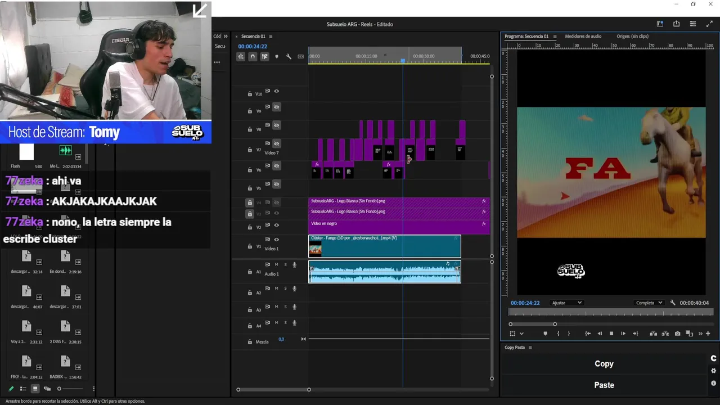Lock the Mezcla mix track
This screenshot has width=720, height=405.
pyautogui.click(x=250, y=341)
